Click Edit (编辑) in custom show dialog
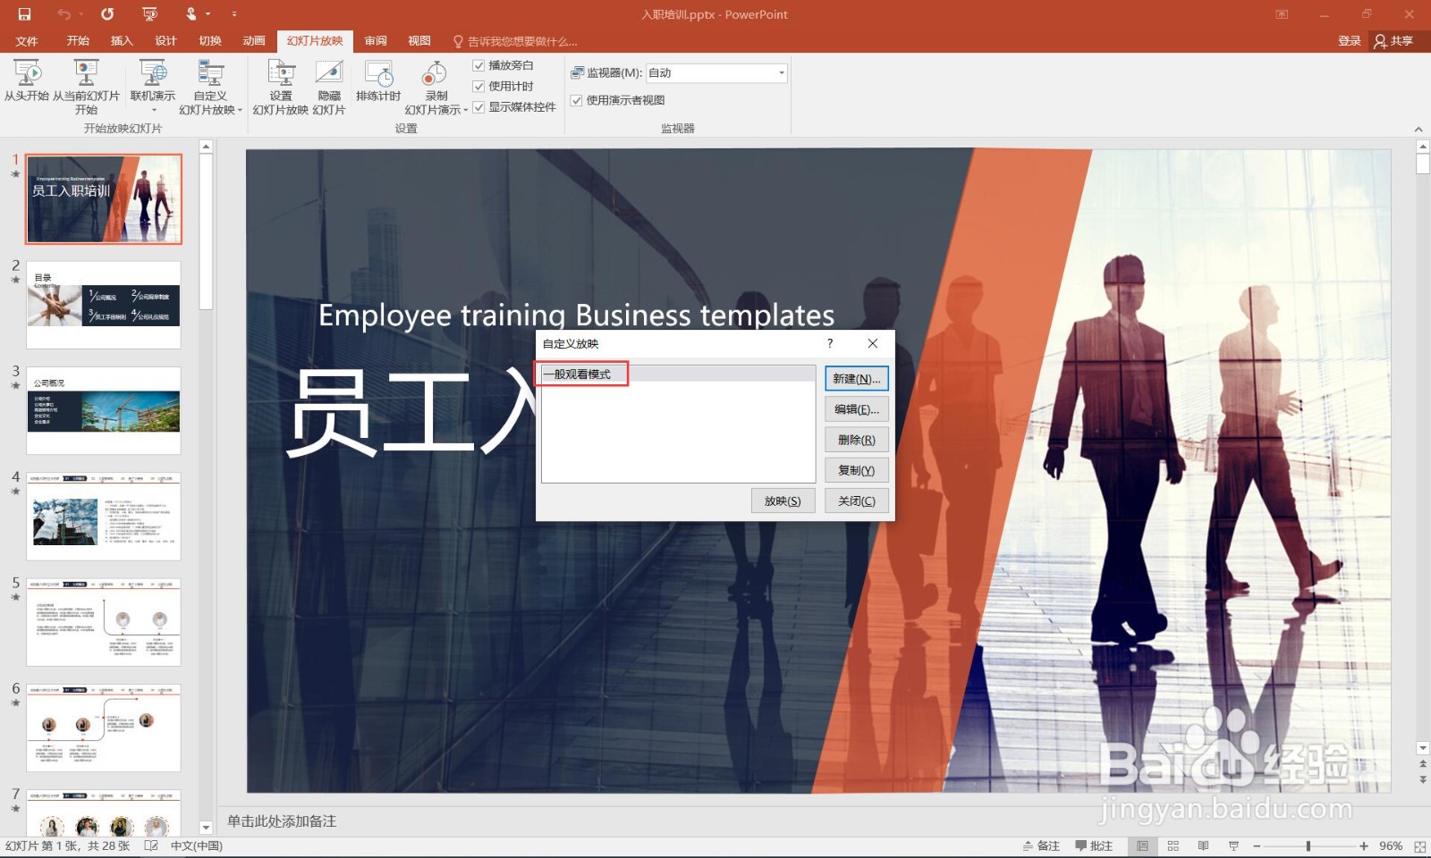 pos(856,409)
